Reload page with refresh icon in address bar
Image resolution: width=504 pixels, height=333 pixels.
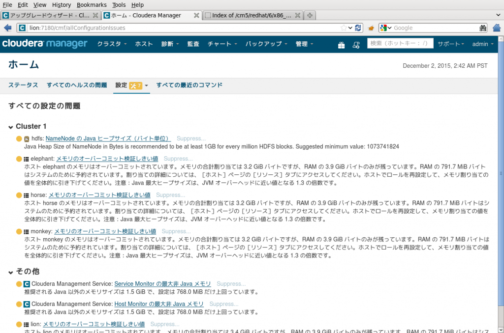click(x=358, y=28)
